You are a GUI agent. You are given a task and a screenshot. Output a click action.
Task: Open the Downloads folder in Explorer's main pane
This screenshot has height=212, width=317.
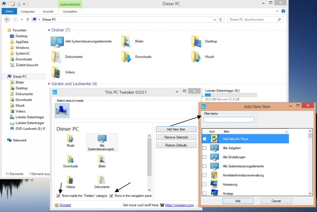pos(136,57)
